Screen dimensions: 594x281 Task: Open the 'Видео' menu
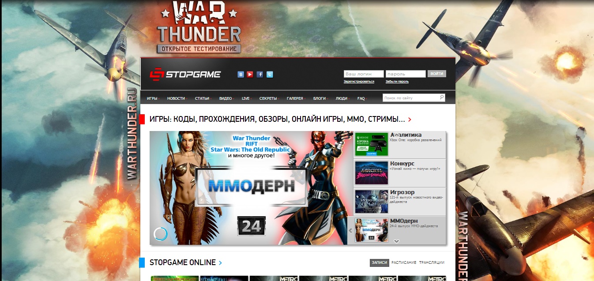[226, 98]
